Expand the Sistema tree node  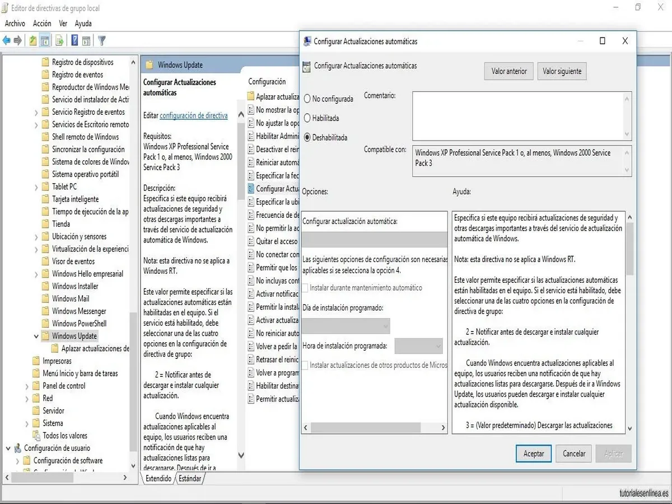pyautogui.click(x=27, y=423)
